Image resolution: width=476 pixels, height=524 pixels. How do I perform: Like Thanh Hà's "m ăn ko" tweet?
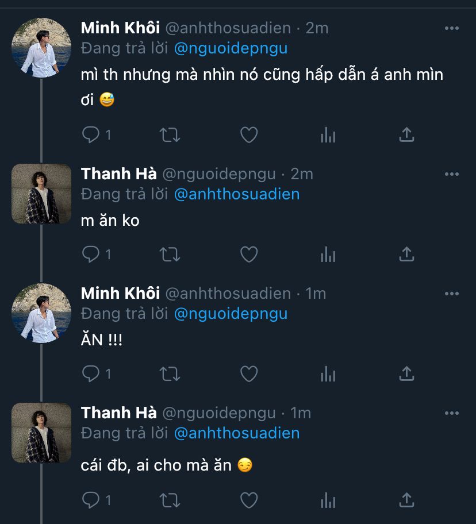(248, 254)
